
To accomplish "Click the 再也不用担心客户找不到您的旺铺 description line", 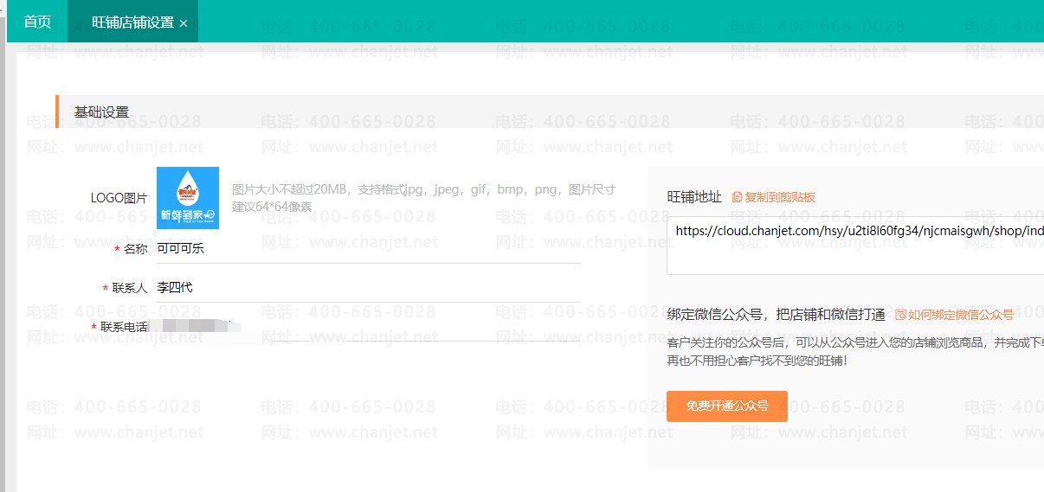I will click(x=757, y=359).
